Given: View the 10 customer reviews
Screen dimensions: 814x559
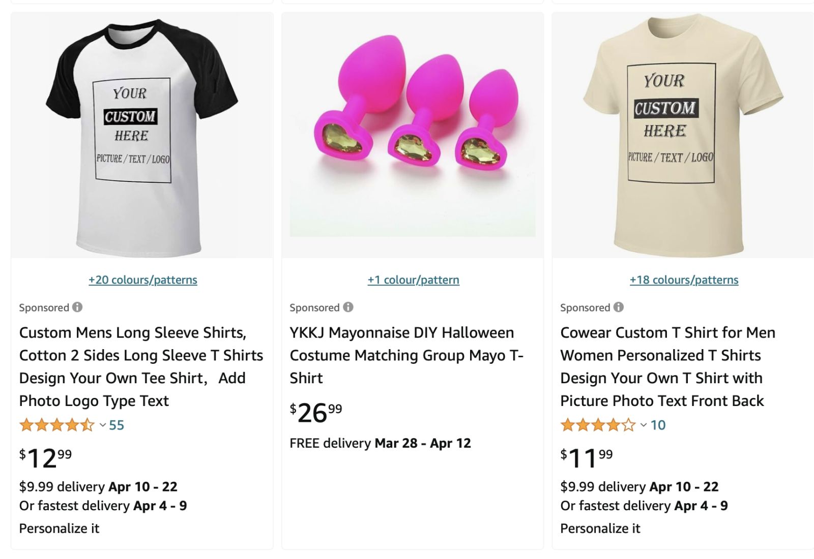Looking at the screenshot, I should click(x=658, y=425).
